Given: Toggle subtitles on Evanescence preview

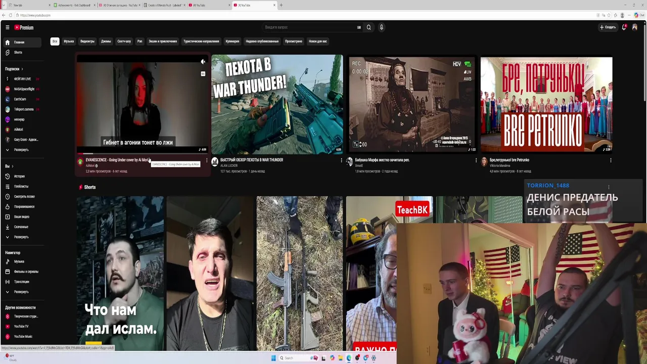Looking at the screenshot, I should point(203,74).
